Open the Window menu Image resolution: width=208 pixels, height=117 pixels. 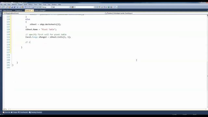pos(54,5)
